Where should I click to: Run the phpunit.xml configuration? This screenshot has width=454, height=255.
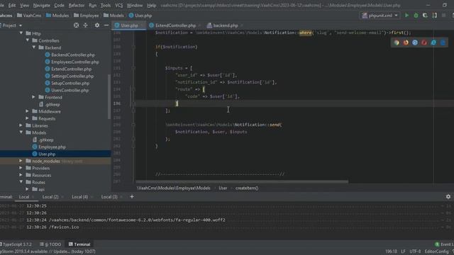tap(406, 16)
